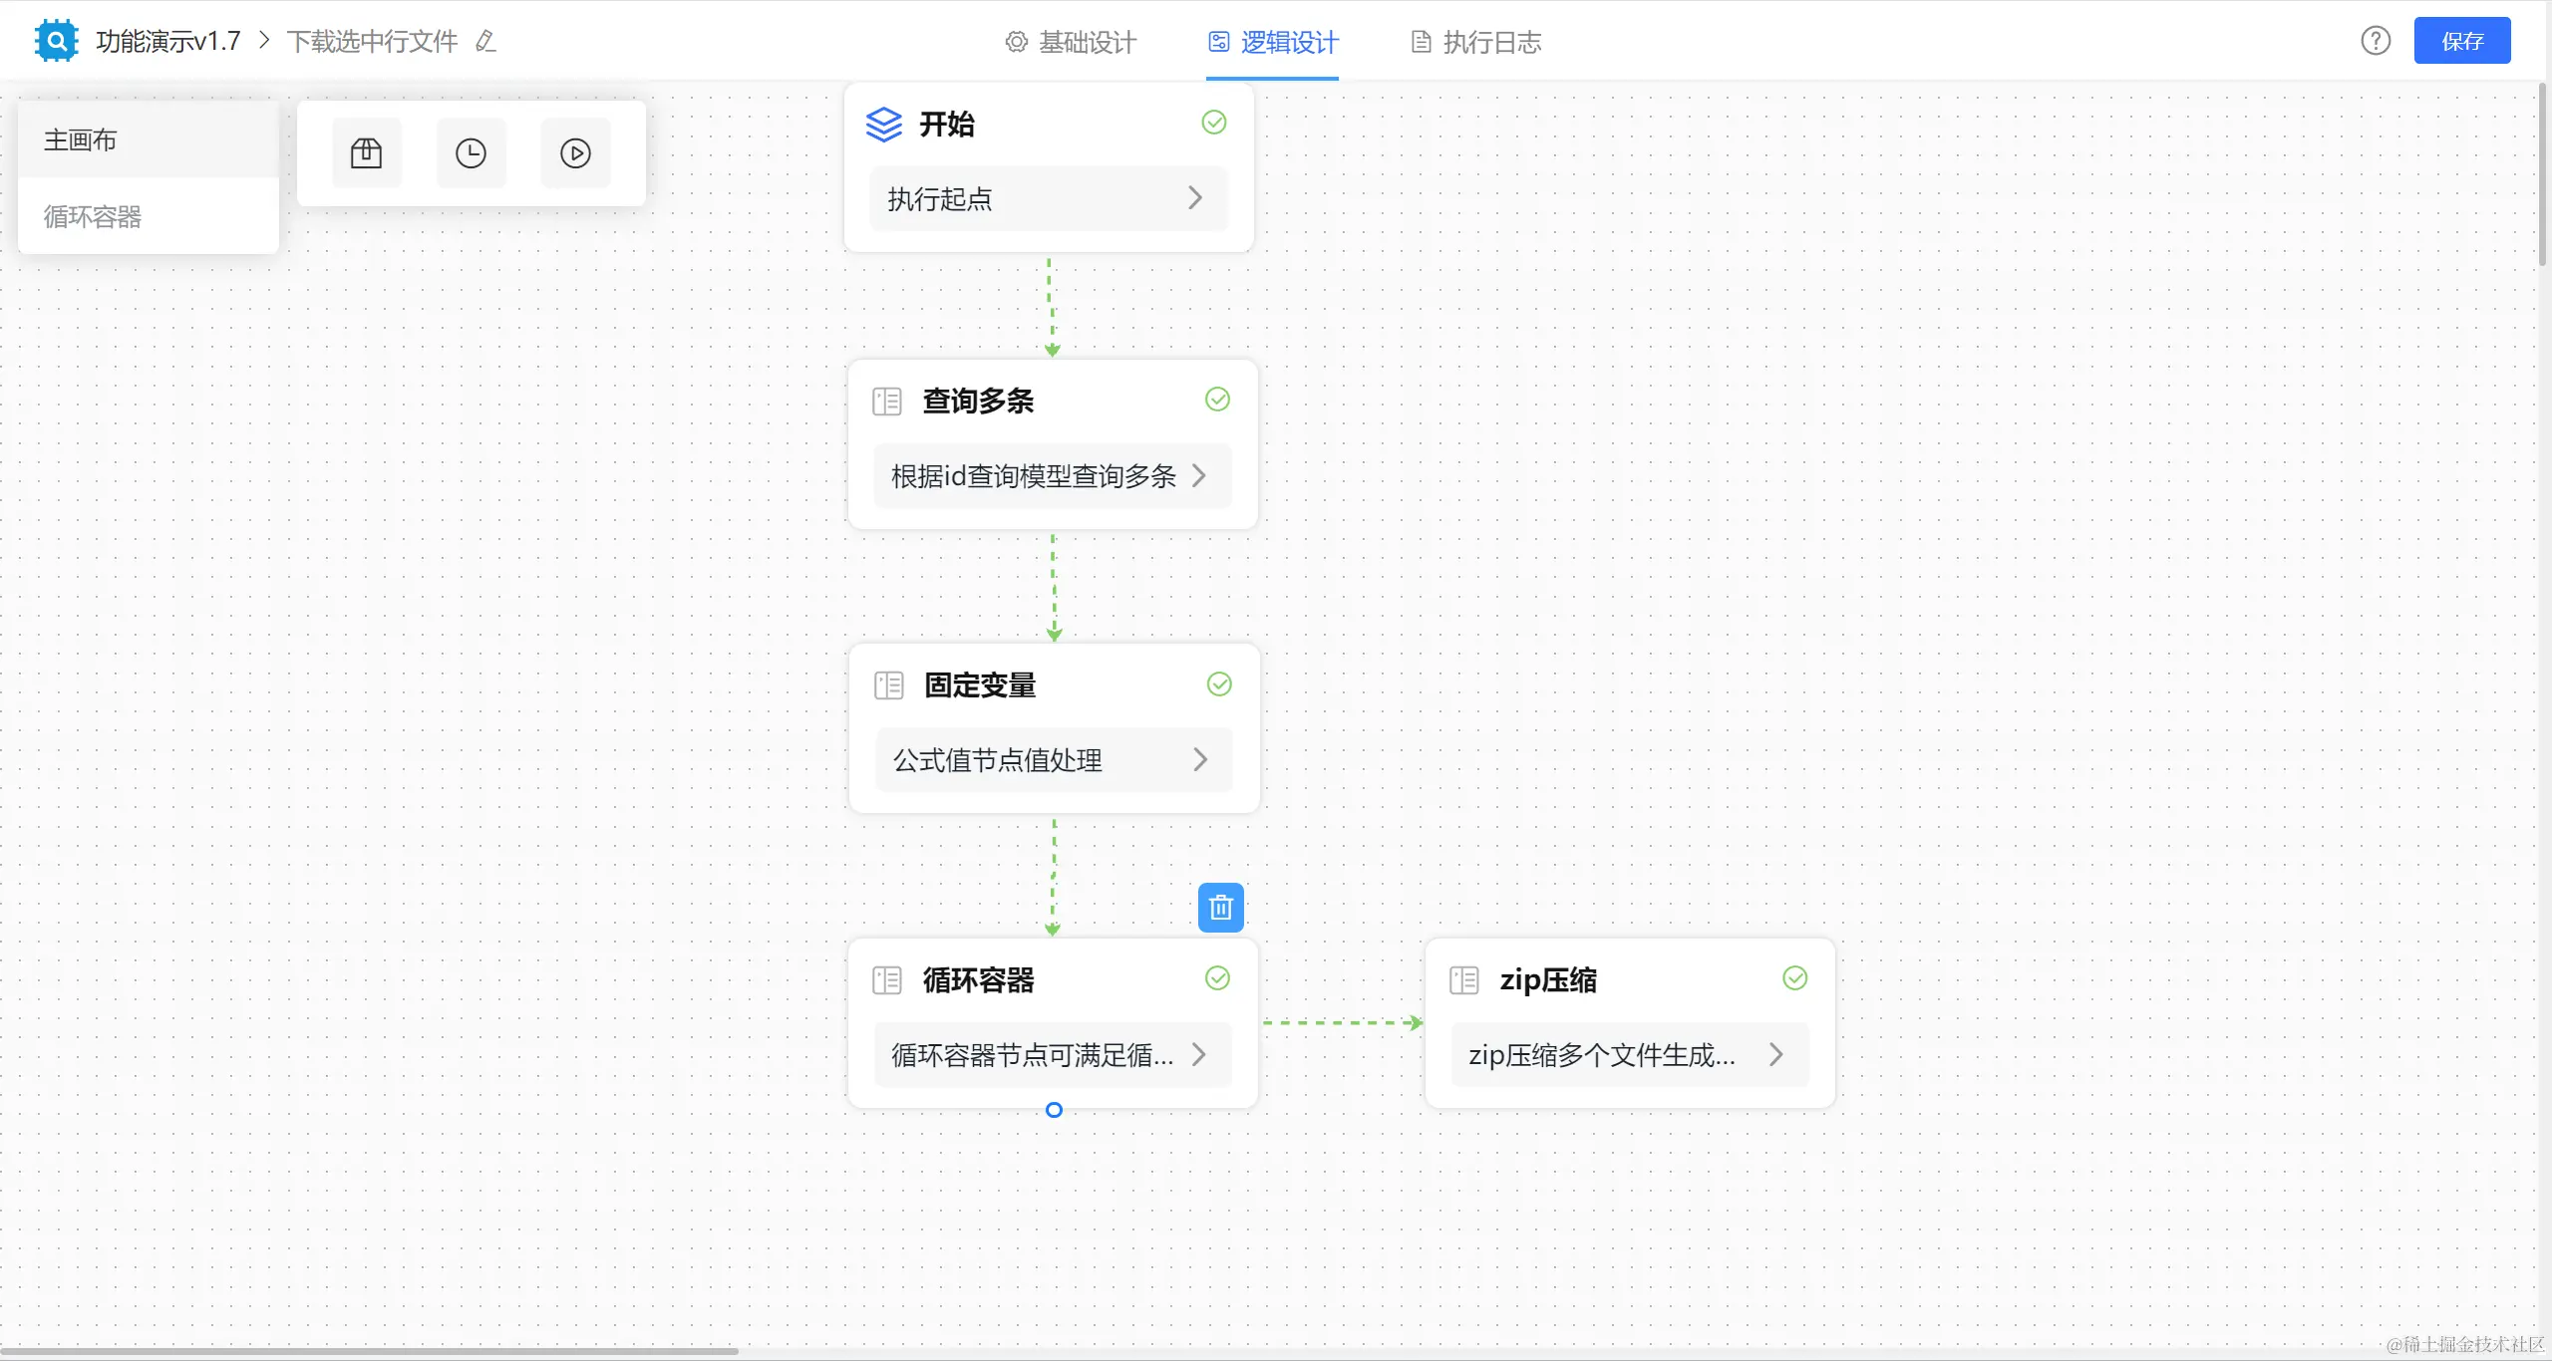Click green check status on 查询多条 node
The height and width of the screenshot is (1361, 2552).
1217,400
